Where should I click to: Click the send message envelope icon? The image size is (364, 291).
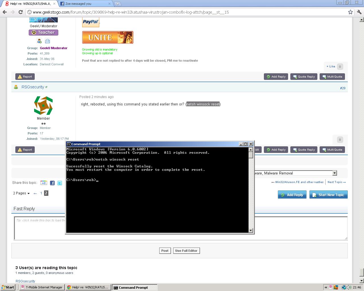point(47,41)
